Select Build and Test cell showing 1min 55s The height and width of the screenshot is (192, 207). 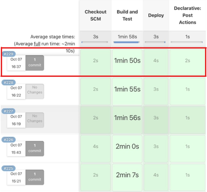(x=127, y=91)
